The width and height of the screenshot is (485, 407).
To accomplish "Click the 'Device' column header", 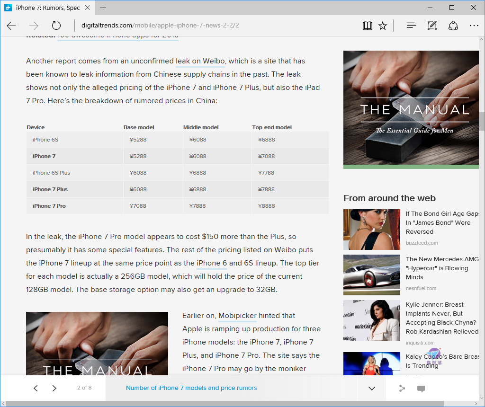I will point(36,127).
